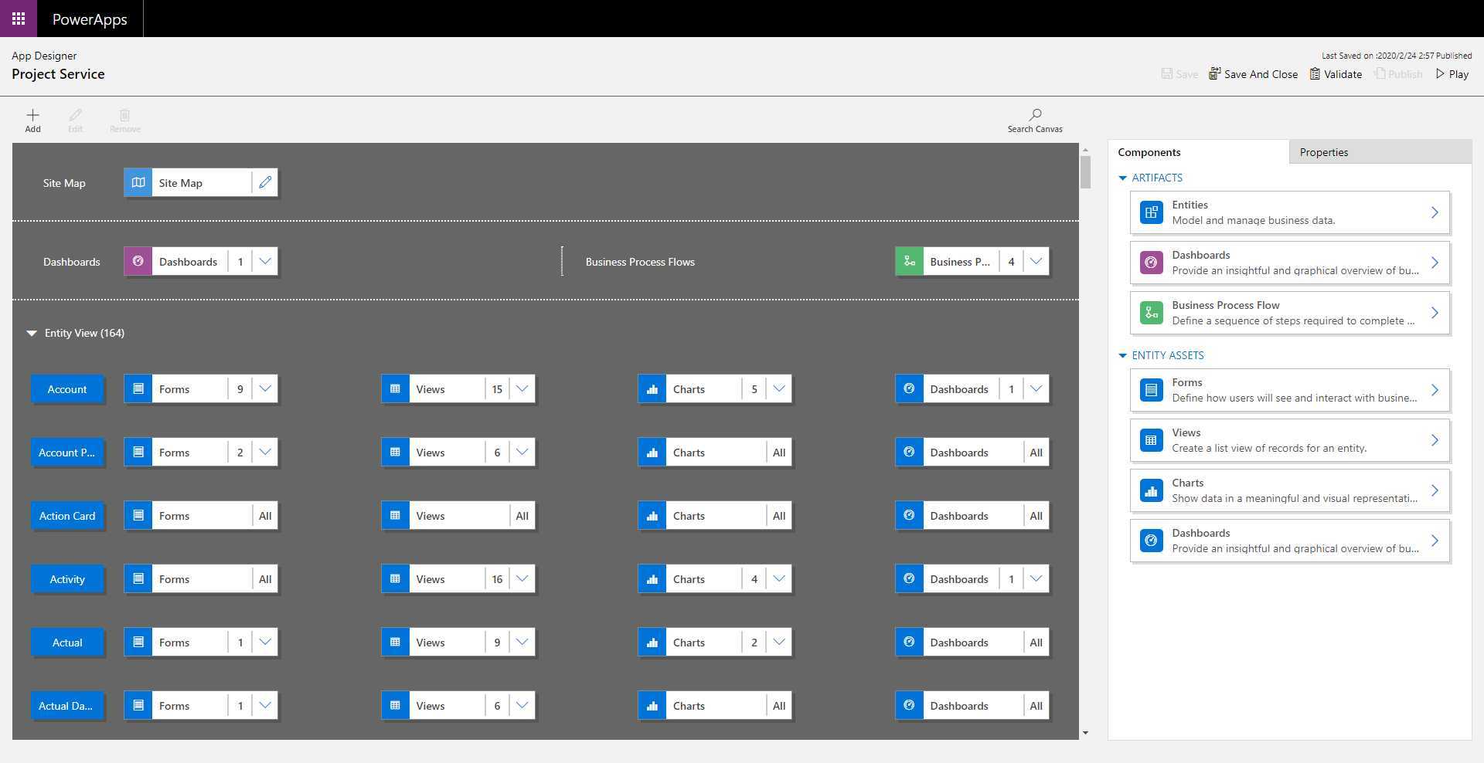1484x763 pixels.
Task: Click the Charts icon in Actual Da... row
Action: 652,706
